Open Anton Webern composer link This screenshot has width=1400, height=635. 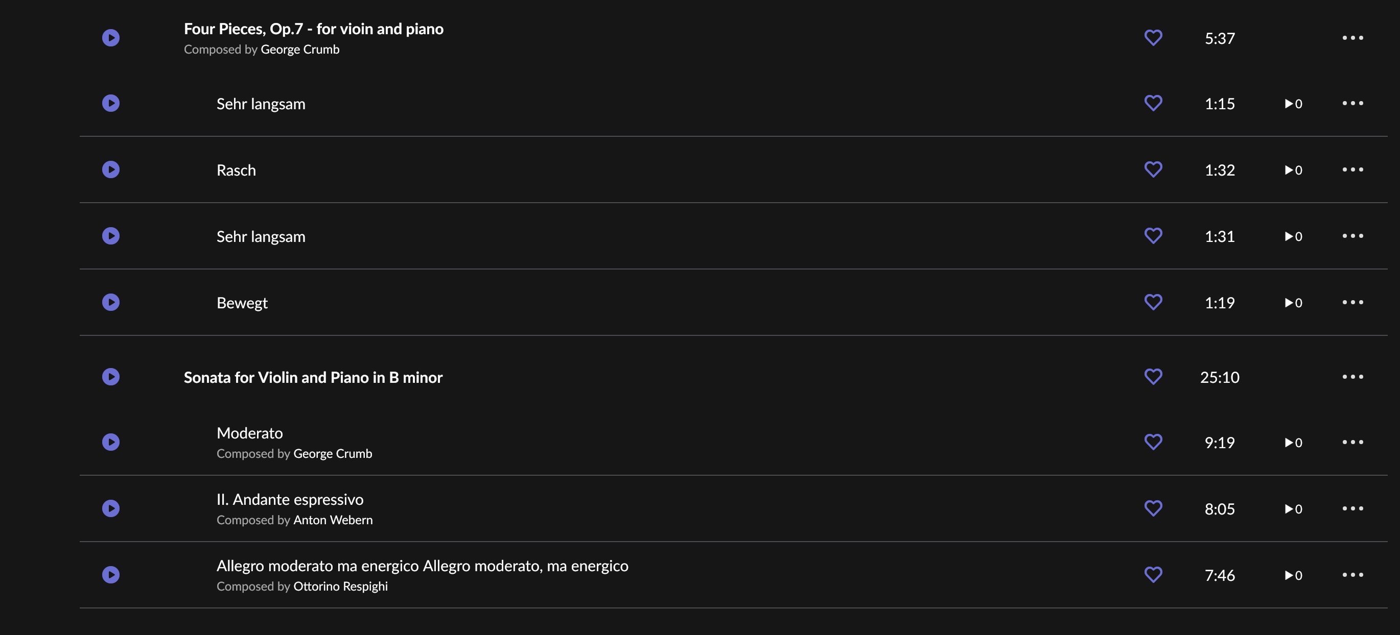pos(333,520)
